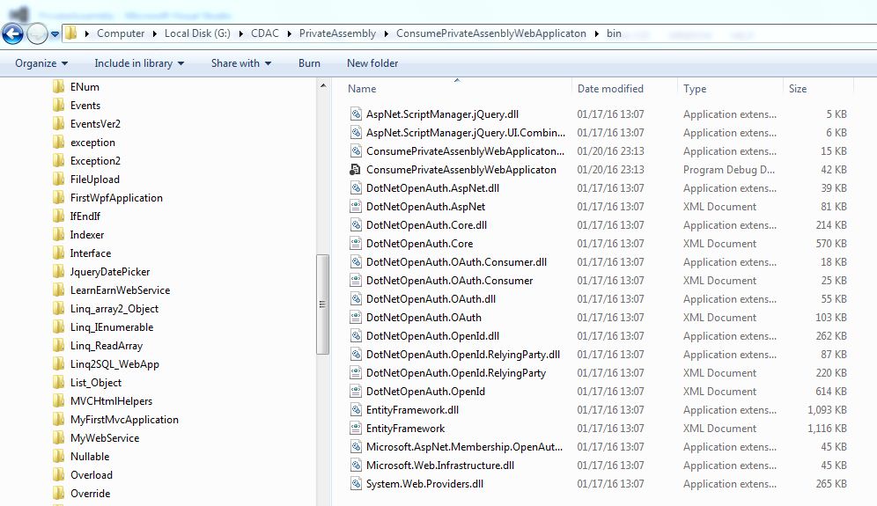This screenshot has width=877, height=506.
Task: Select DotNetOpenAuth.OpenId.RelyingParty.dll file icon
Action: (x=355, y=354)
